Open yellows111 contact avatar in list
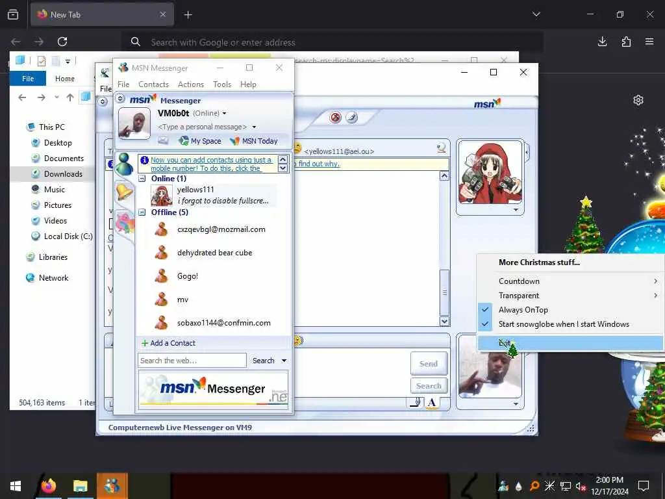This screenshot has height=499, width=665. pos(162,195)
